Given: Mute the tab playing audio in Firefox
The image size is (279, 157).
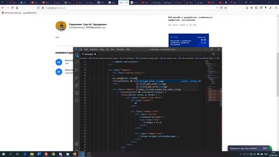Looking at the screenshot, I should click(x=226, y=3).
